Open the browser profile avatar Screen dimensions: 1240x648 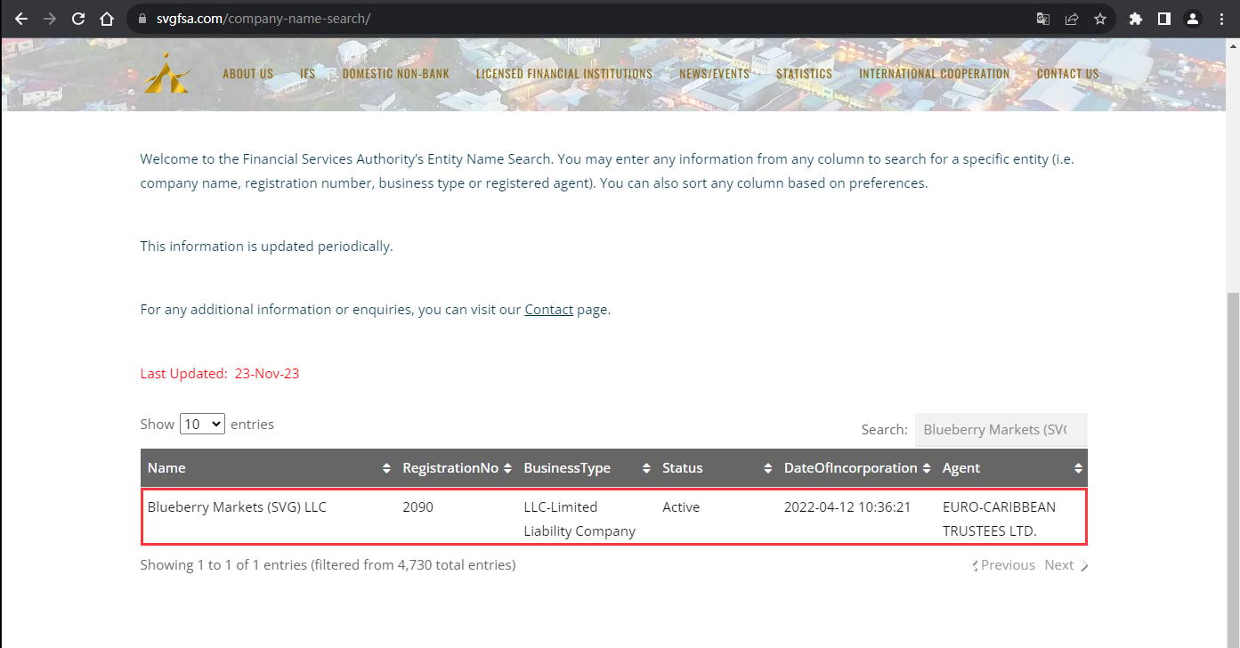pyautogui.click(x=1193, y=19)
